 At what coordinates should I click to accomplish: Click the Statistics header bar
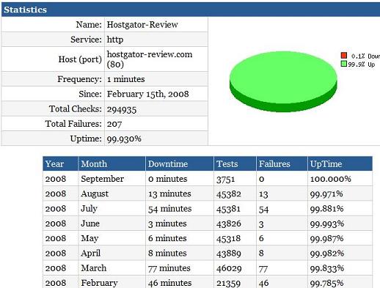click(191, 10)
